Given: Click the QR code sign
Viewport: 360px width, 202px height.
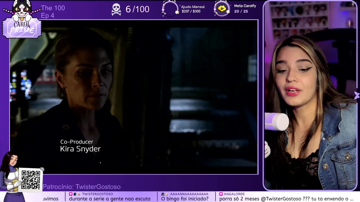Looking at the screenshot, I should pyautogui.click(x=30, y=180).
